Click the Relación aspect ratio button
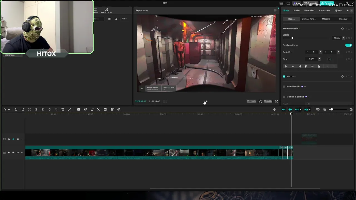Image resolution: width=356 pixels, height=200 pixels. tap(268, 101)
